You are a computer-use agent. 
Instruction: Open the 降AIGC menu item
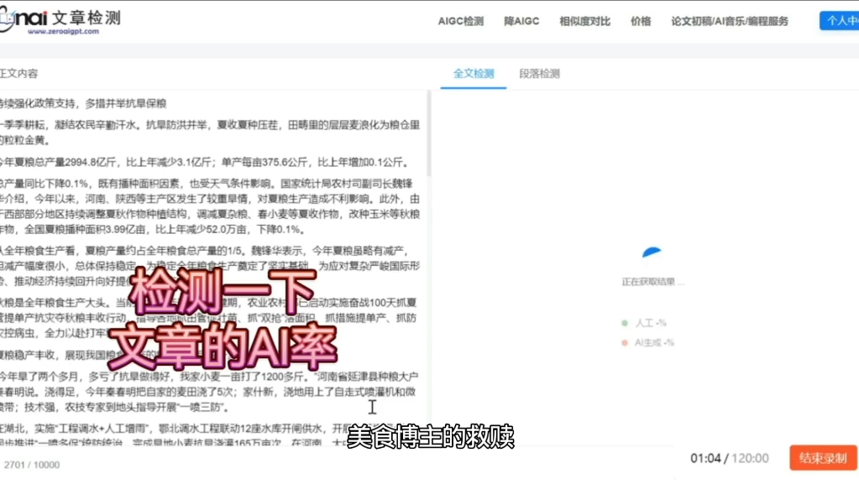pyautogui.click(x=521, y=21)
